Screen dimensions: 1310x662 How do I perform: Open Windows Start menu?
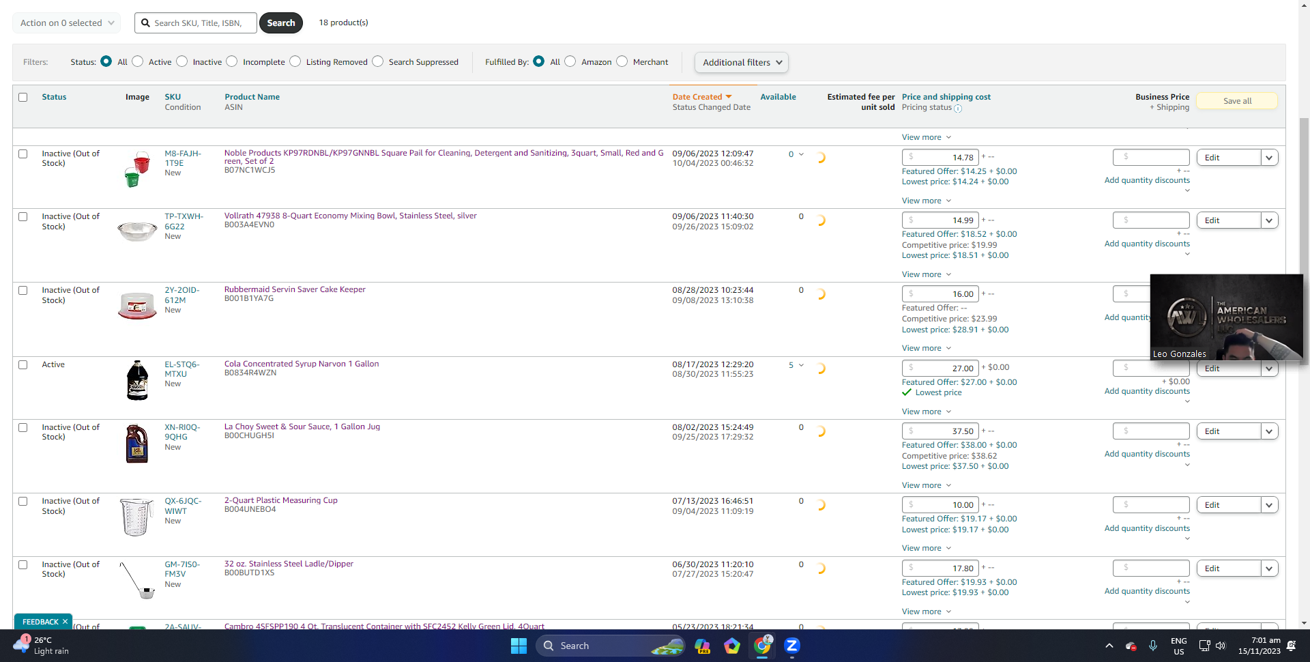coord(519,646)
